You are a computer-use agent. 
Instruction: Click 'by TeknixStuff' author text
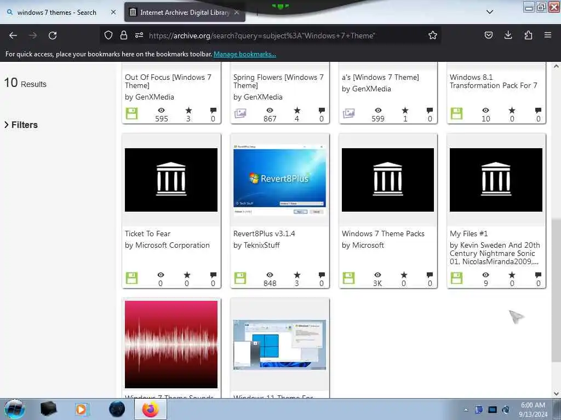point(256,245)
